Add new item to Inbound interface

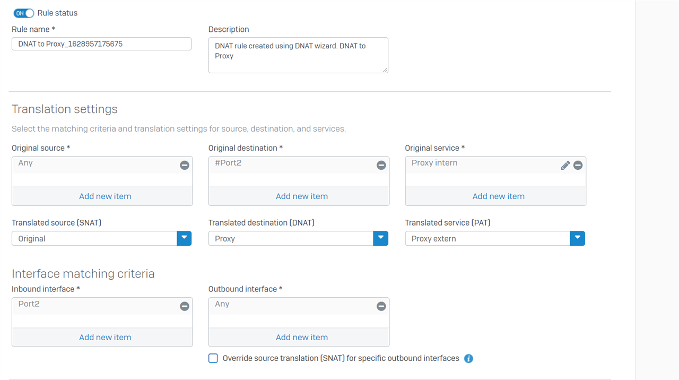105,338
